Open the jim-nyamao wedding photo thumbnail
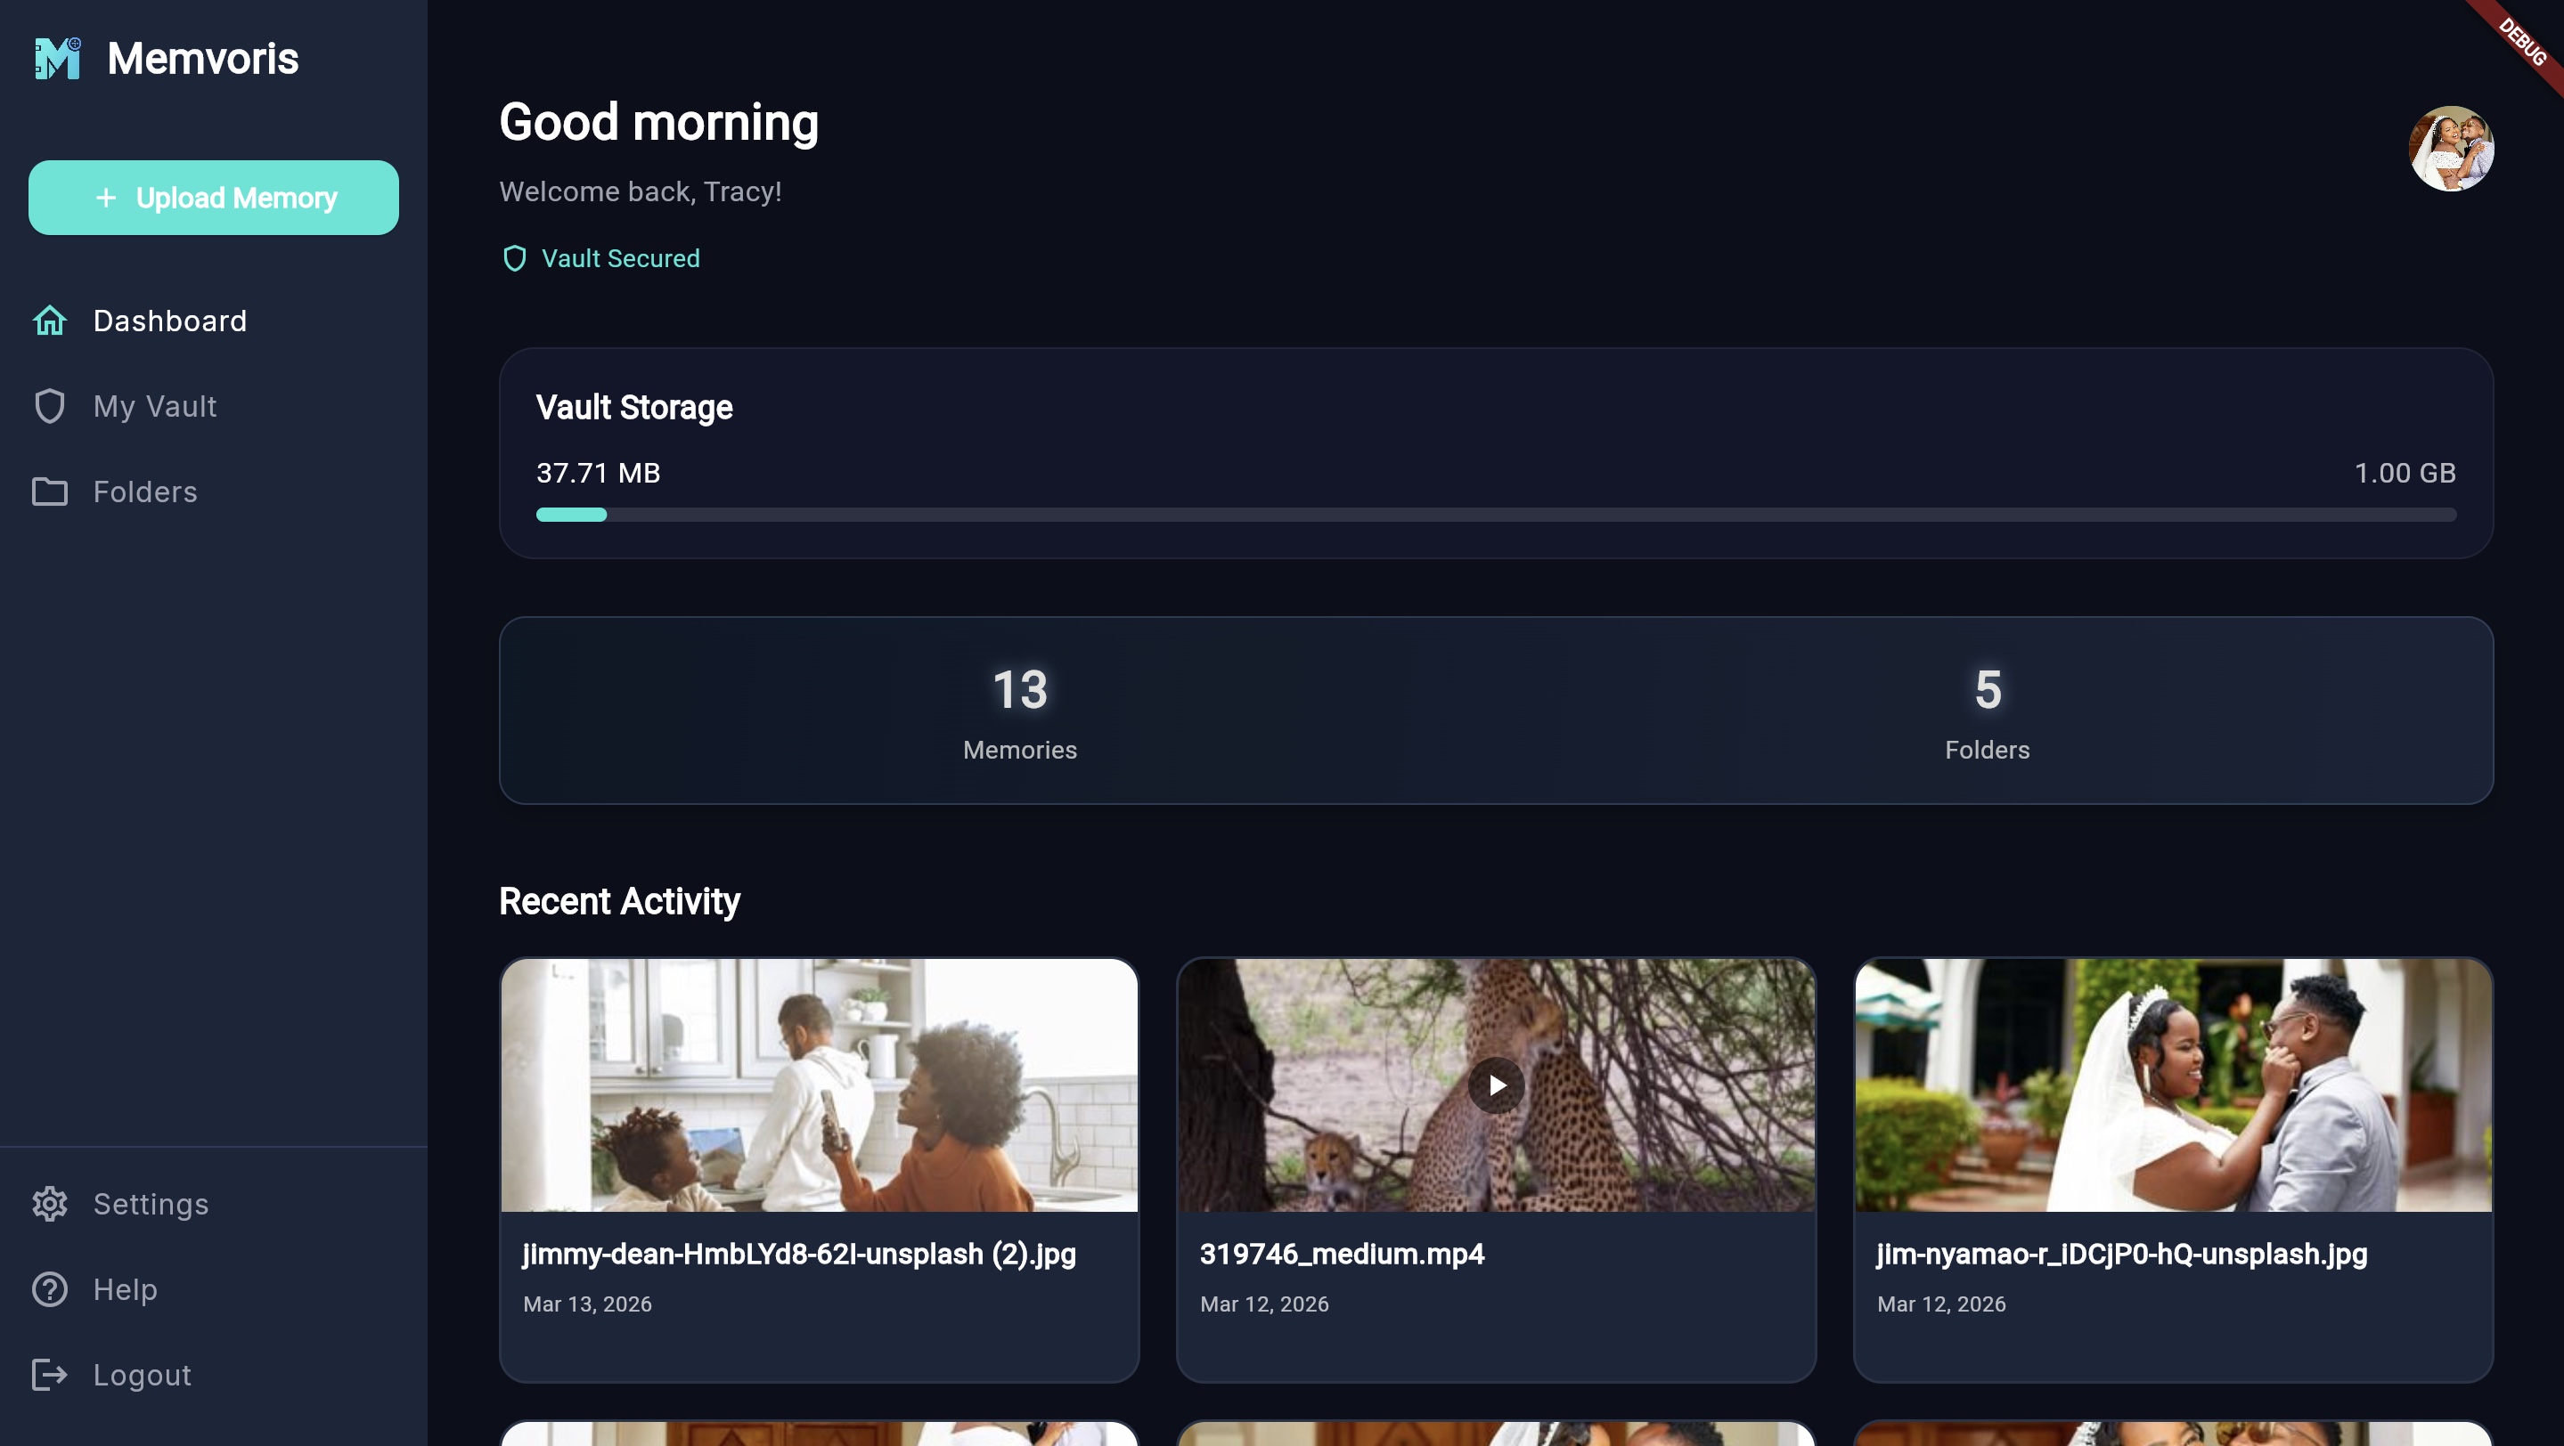Image resolution: width=2564 pixels, height=1446 pixels. coord(2172,1085)
